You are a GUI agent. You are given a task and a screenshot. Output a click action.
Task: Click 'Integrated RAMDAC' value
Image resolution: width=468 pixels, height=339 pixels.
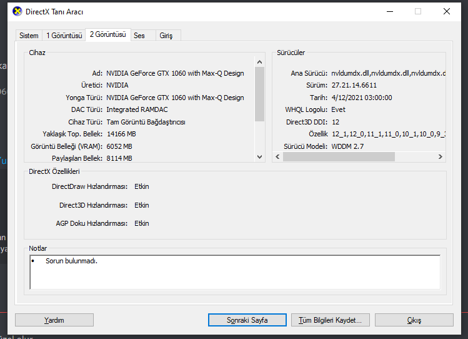[x=137, y=109]
